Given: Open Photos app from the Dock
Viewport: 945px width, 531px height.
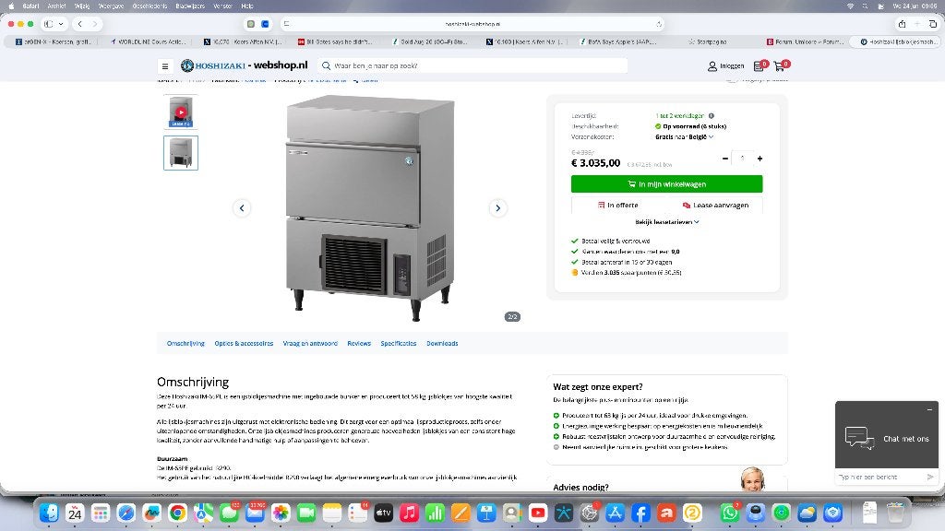Looking at the screenshot, I should pos(281,513).
